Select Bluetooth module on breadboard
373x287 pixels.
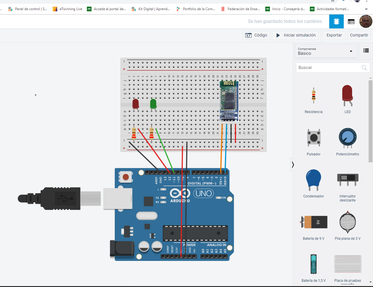pos(229,101)
